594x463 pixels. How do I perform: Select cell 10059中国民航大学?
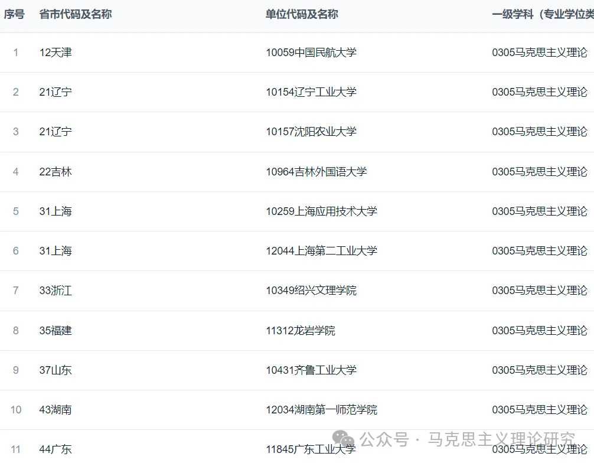311,53
